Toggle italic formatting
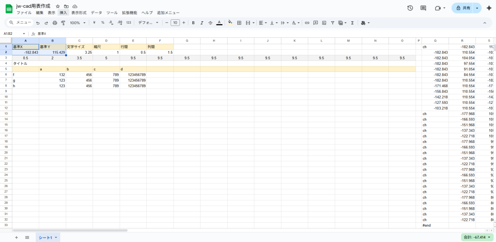 pyautogui.click(x=202, y=23)
